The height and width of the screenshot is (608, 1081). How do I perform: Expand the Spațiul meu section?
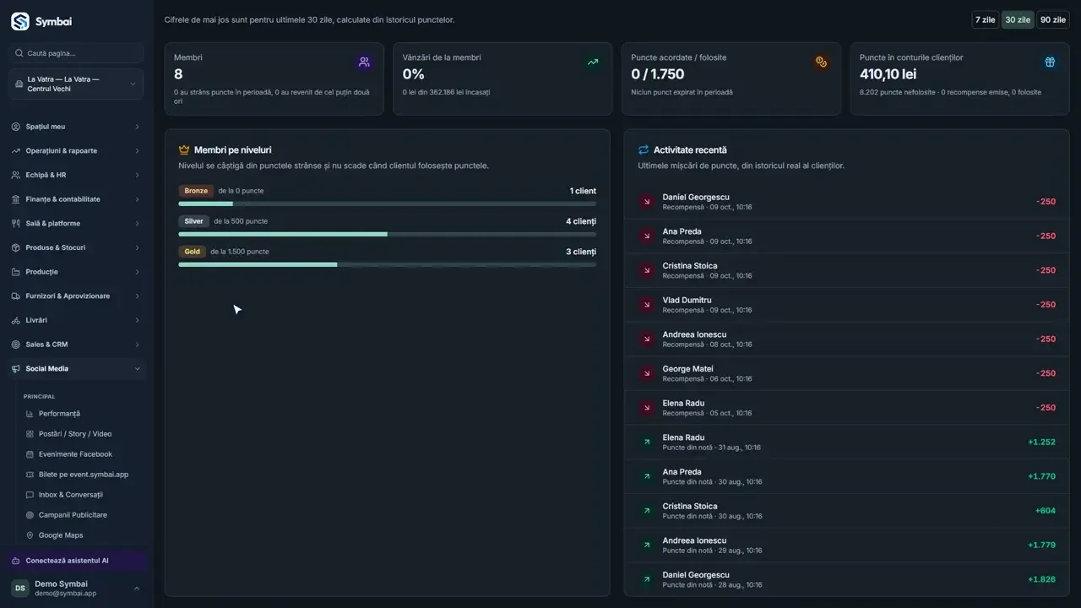[76, 127]
